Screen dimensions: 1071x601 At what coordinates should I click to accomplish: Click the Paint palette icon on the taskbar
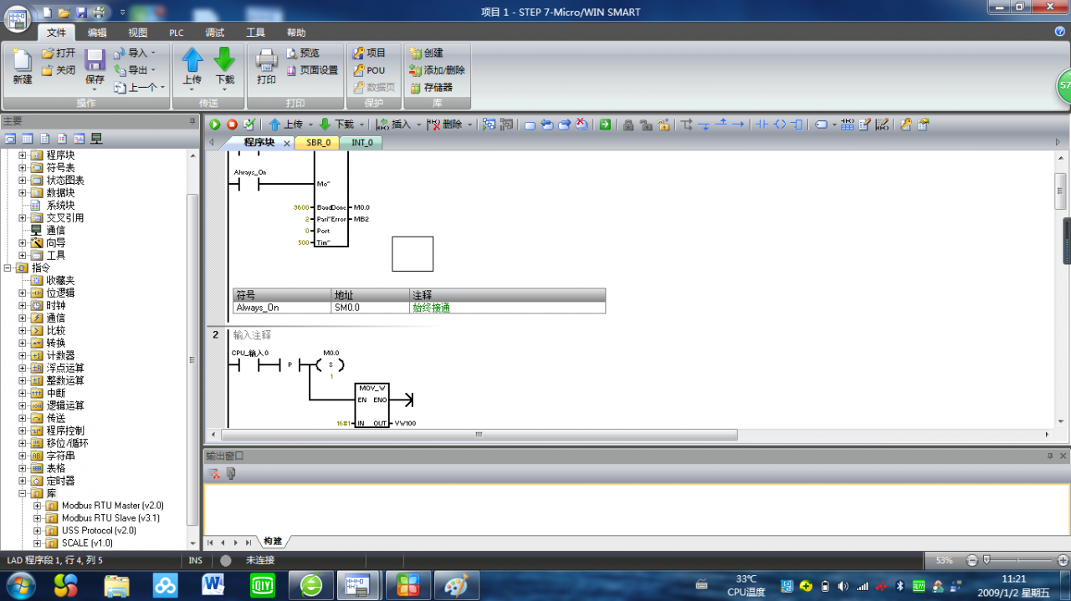click(x=456, y=585)
